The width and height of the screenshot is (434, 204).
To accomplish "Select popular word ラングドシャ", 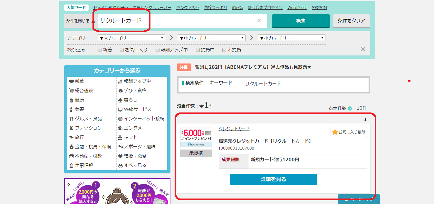I will click(x=188, y=8).
